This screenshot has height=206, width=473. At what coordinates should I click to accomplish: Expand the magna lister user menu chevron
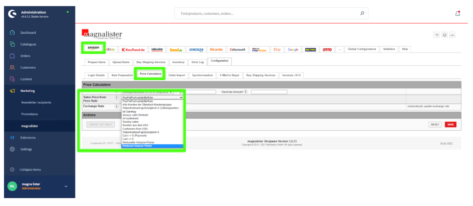[66, 186]
